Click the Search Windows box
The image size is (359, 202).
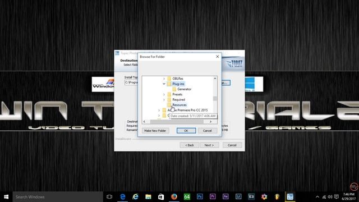[58, 197]
